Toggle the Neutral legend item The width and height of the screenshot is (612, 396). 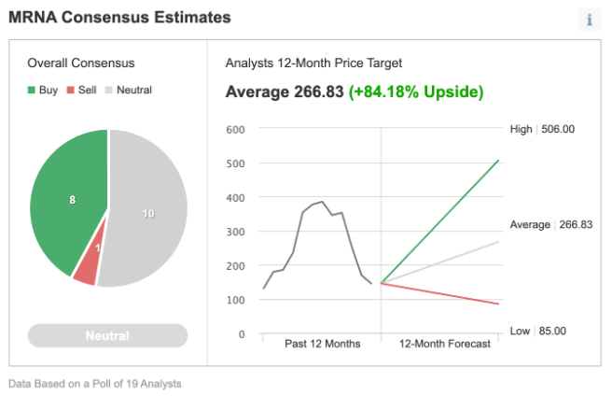pyautogui.click(x=128, y=91)
